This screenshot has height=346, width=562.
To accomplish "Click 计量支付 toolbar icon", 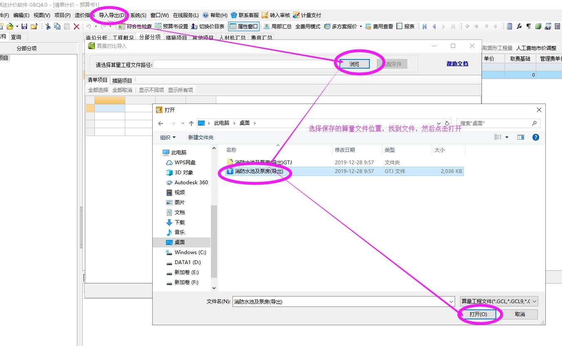I will 307,15.
